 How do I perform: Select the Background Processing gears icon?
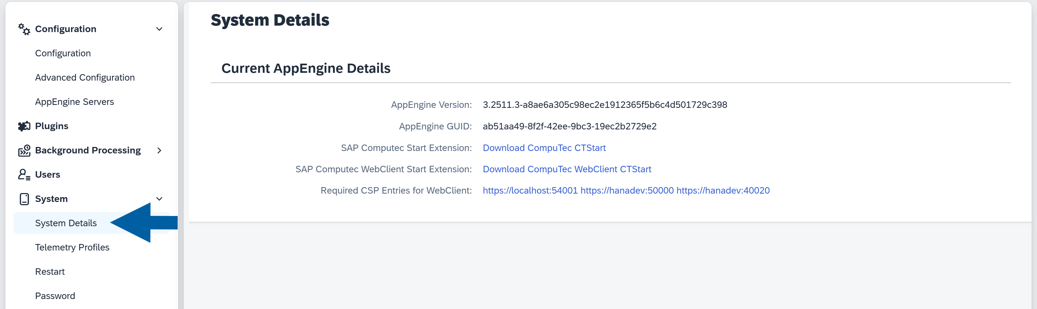click(x=24, y=150)
